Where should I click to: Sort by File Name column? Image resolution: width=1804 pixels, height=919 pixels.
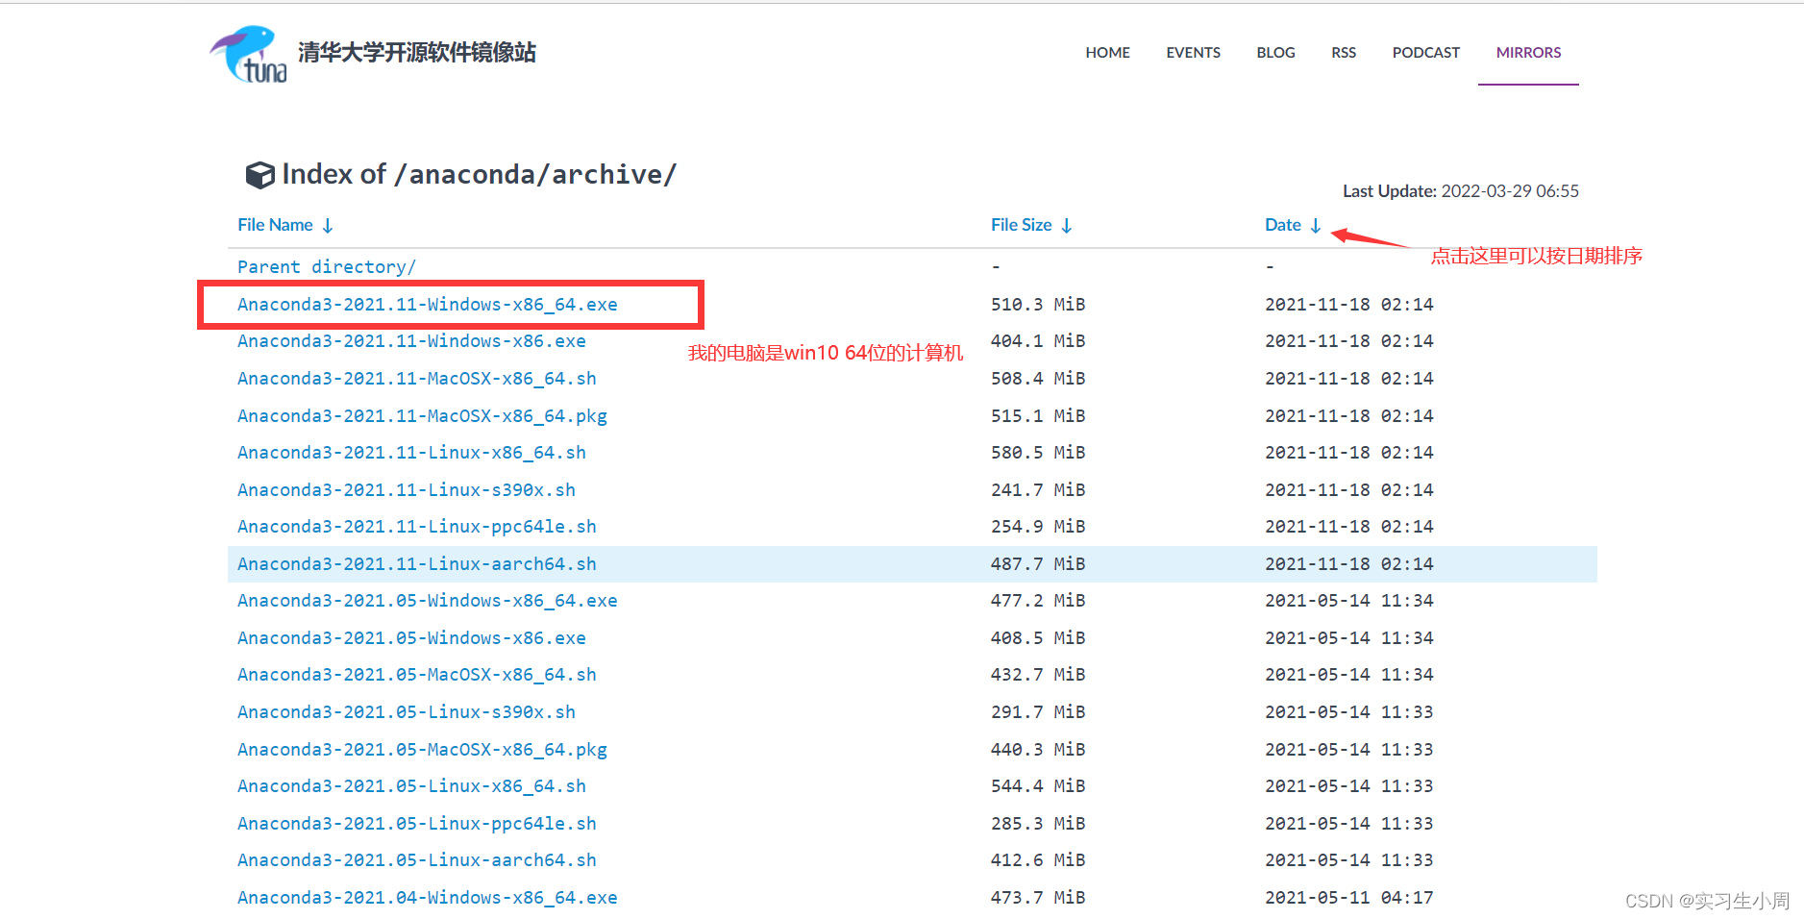pyautogui.click(x=285, y=225)
